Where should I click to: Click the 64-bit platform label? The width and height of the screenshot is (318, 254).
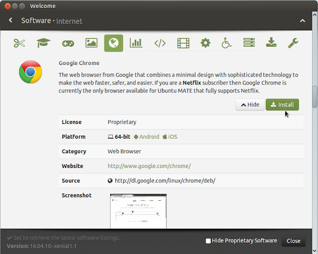119,137
